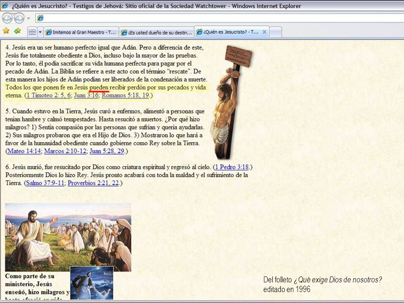Viewport: 404px width, 303px height.
Task: Click the image of Jesus teaching crowd
Action: tap(68, 237)
